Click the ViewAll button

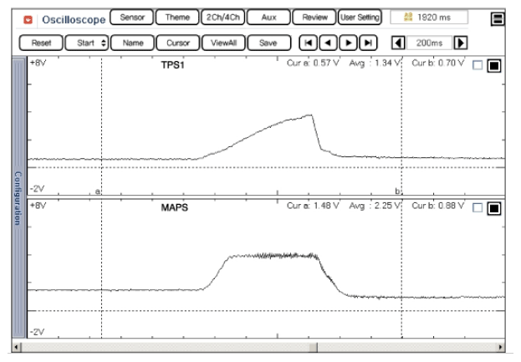(x=223, y=42)
